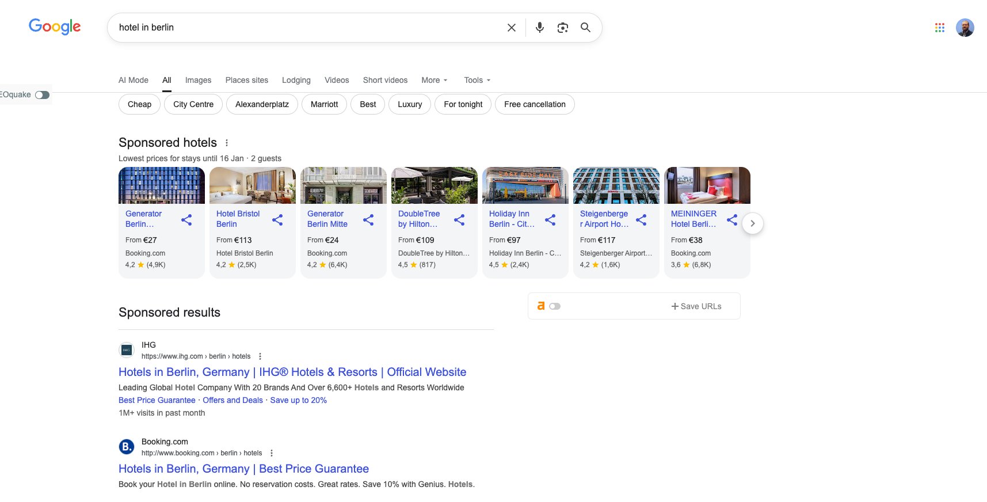Click the Save URLs button
The width and height of the screenshot is (987, 502).
pos(696,306)
